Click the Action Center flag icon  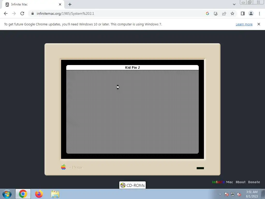[226, 194]
